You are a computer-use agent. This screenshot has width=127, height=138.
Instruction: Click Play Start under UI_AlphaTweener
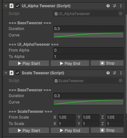[x=29, y=63]
